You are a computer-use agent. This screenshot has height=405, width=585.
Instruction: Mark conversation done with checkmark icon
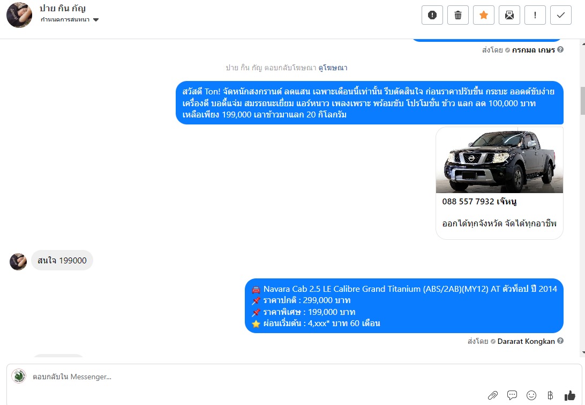point(561,15)
